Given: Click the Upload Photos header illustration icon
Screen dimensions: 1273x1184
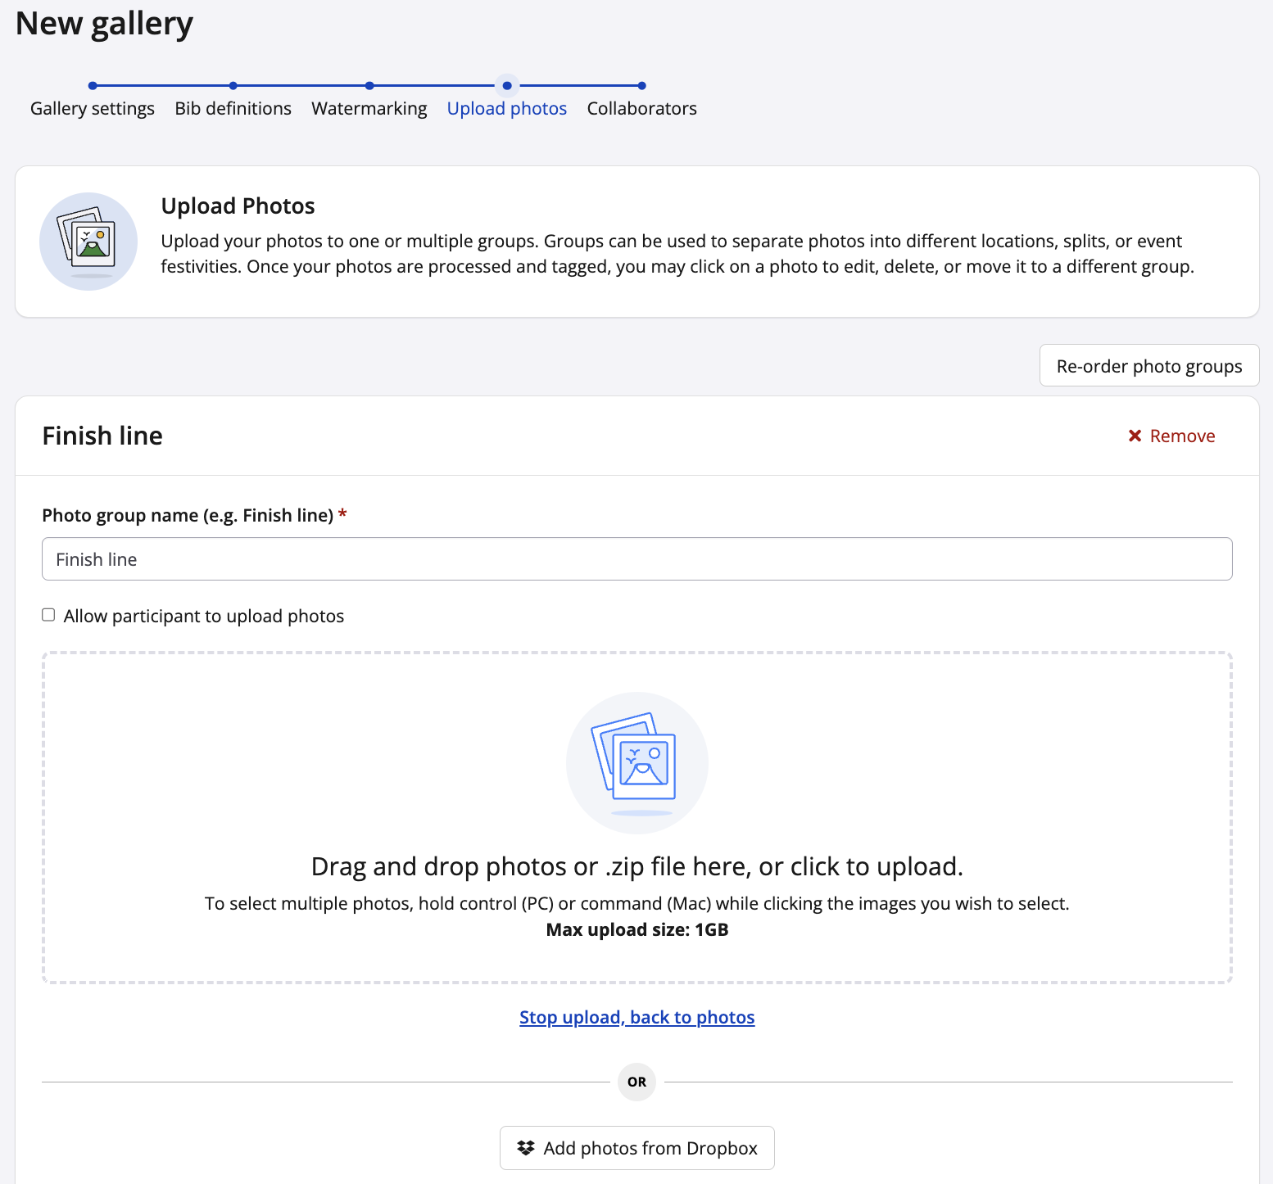Looking at the screenshot, I should 88,242.
